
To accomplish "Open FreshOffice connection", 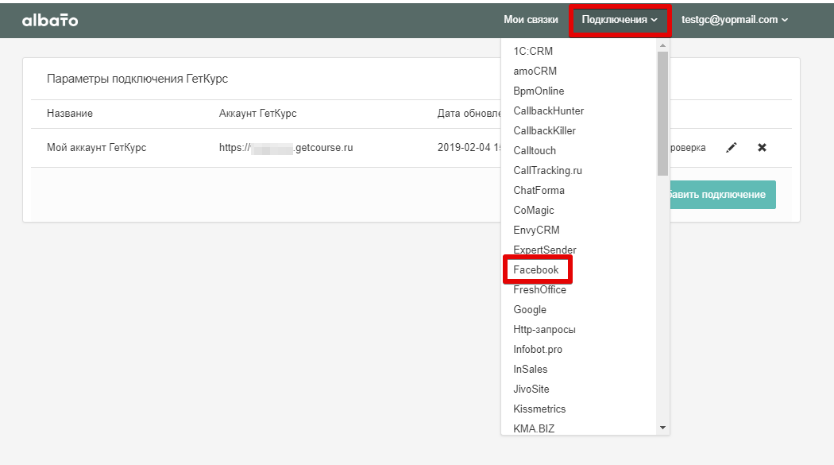I will (x=539, y=289).
